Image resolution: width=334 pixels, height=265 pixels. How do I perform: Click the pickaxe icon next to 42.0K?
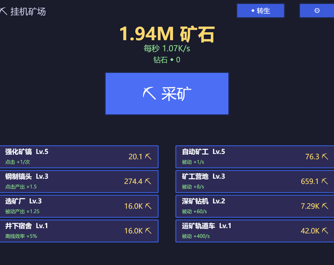pyautogui.click(x=325, y=231)
